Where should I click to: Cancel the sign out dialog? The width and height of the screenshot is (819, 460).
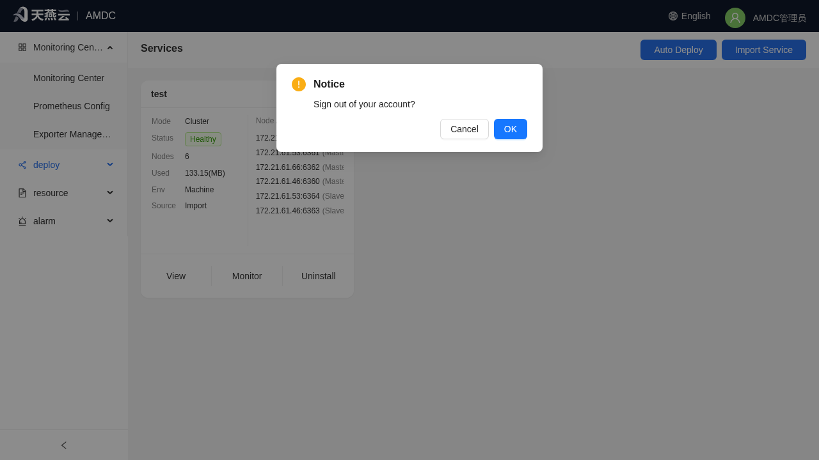tap(465, 129)
